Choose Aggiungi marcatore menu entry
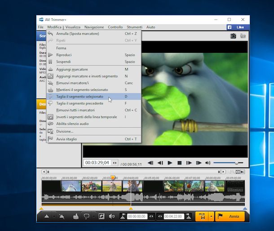 point(94,69)
